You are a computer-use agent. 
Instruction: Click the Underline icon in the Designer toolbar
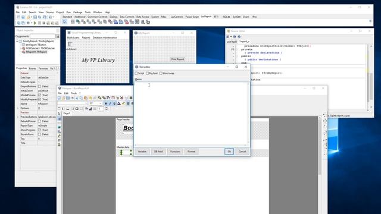point(114,103)
